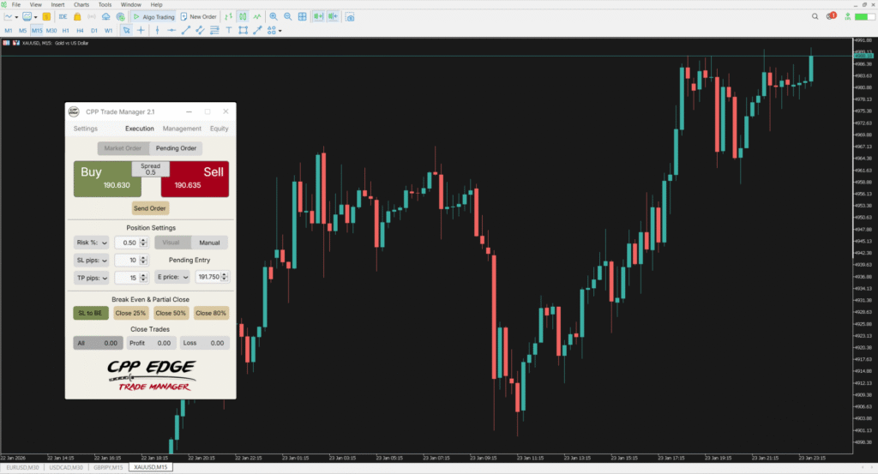Select the arrow cursor tool
Screen dimensions: 878x474
coord(127,30)
